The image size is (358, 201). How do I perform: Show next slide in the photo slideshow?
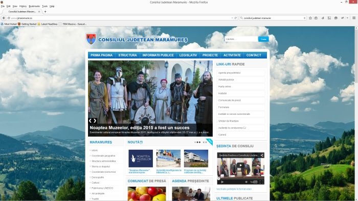pos(95,120)
